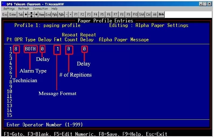Click the PgDn toolbar button
214x138 pixels.
tap(61, 14)
